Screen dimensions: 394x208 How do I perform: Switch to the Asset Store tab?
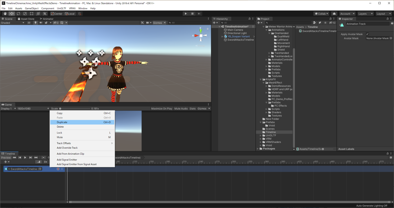point(26,19)
